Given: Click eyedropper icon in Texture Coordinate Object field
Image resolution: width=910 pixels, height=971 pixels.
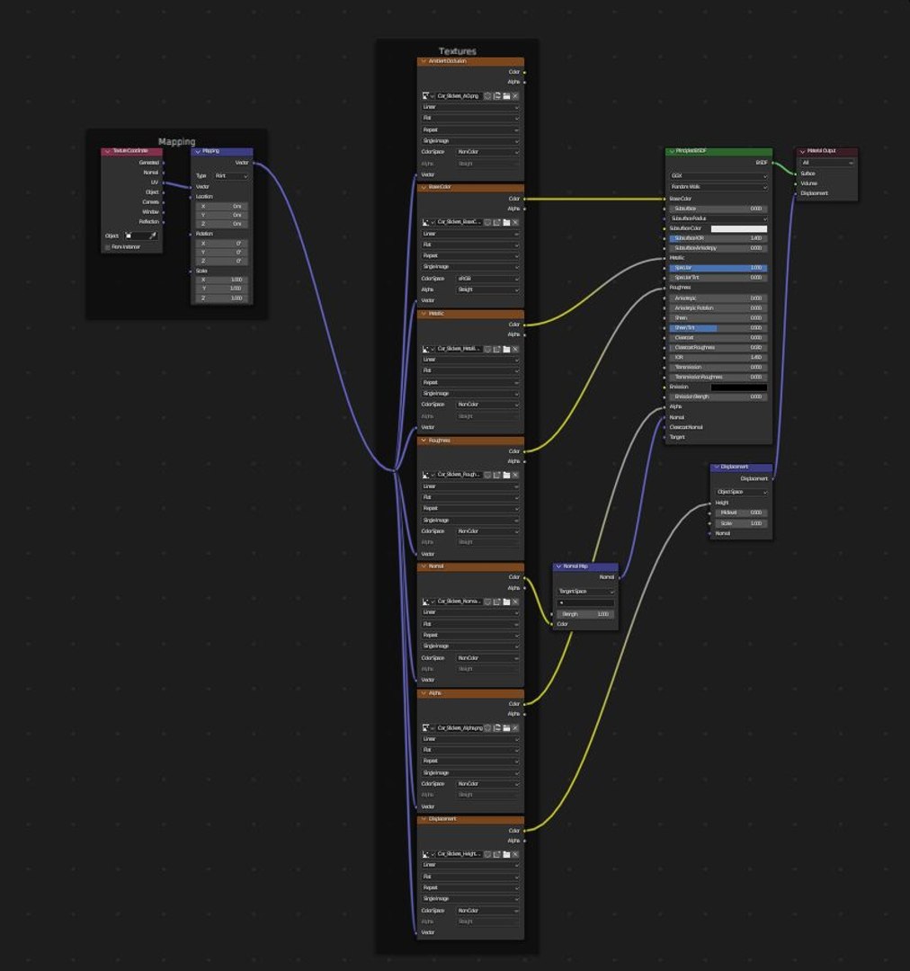Looking at the screenshot, I should 153,236.
